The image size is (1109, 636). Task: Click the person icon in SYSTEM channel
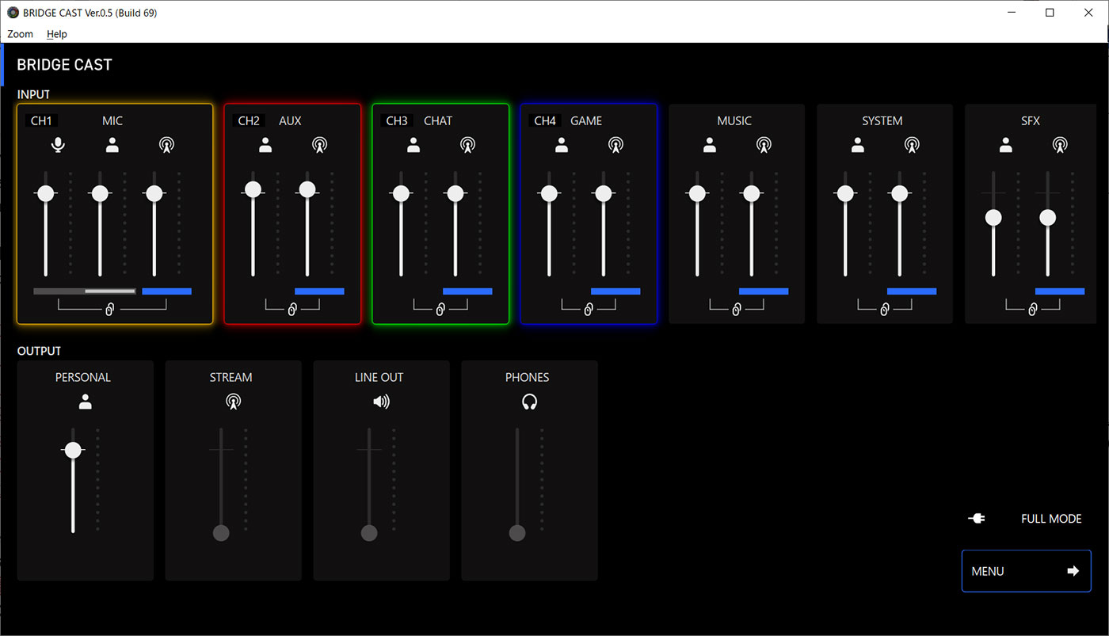click(858, 145)
